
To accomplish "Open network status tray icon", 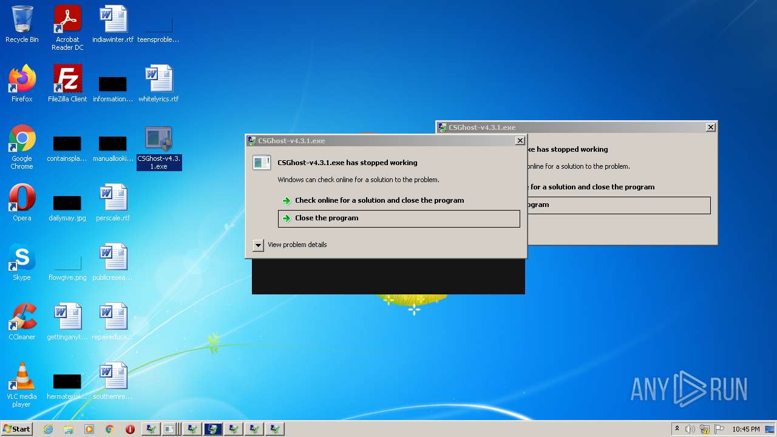I will point(705,429).
